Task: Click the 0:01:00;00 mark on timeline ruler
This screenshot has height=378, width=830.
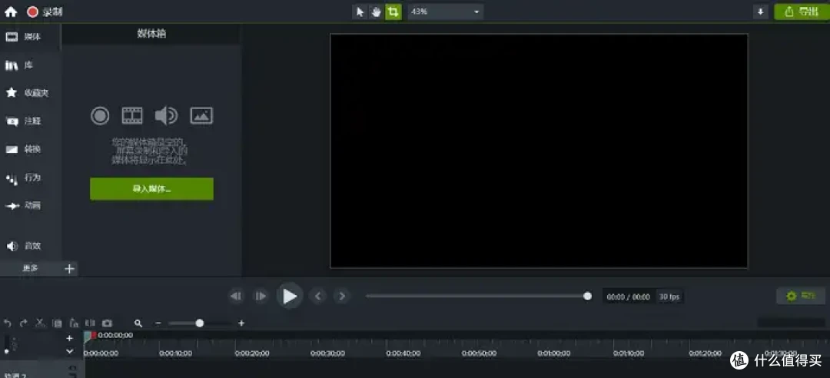Action: 555,353
